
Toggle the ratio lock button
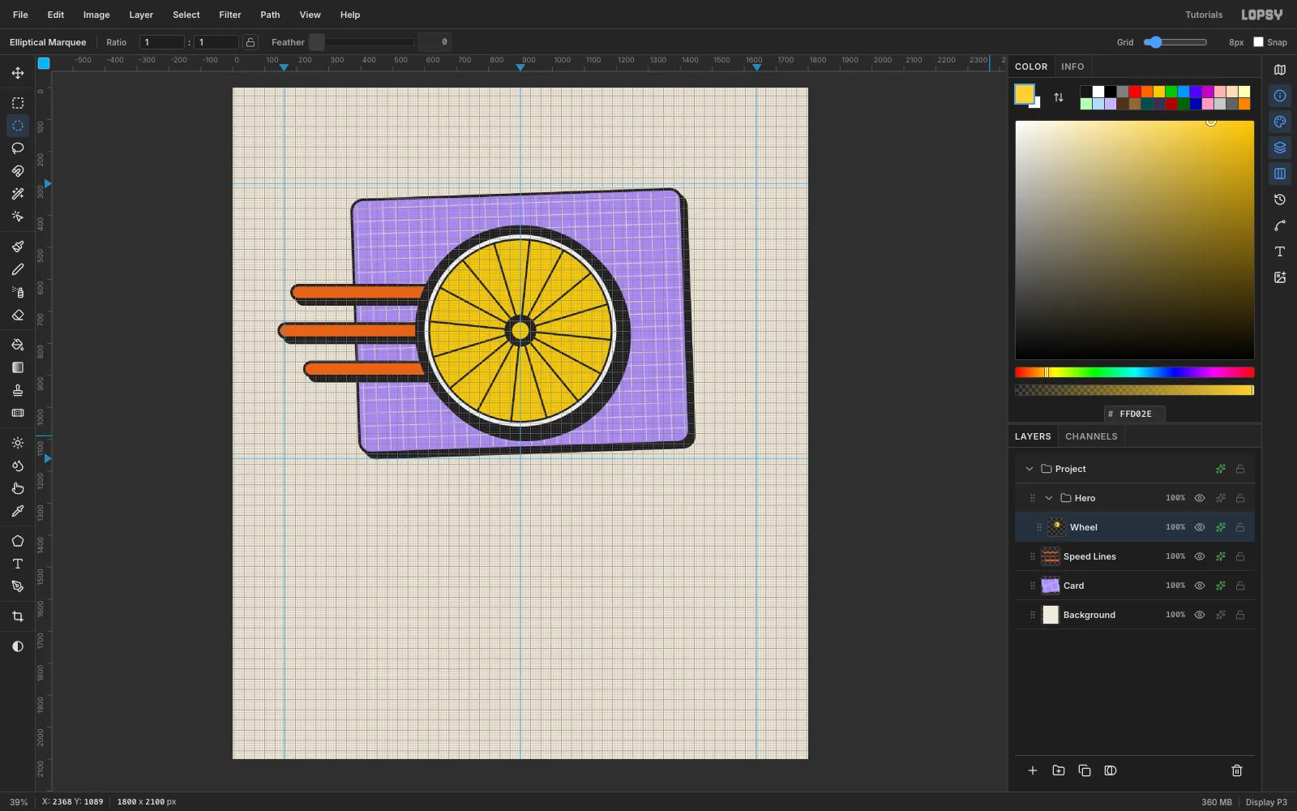pos(250,42)
